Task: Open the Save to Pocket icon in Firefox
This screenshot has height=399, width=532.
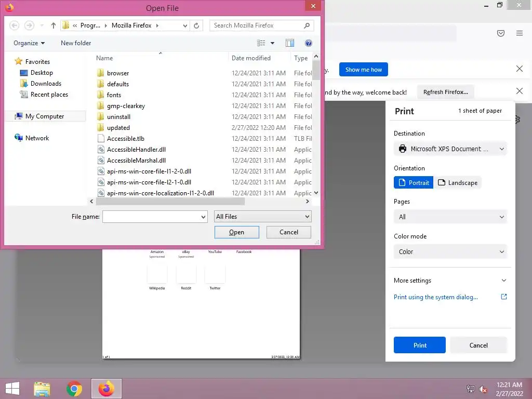Action: pos(501,33)
